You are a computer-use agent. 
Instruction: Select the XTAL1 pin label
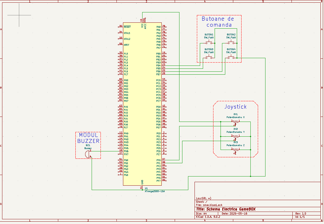[x=127, y=33]
